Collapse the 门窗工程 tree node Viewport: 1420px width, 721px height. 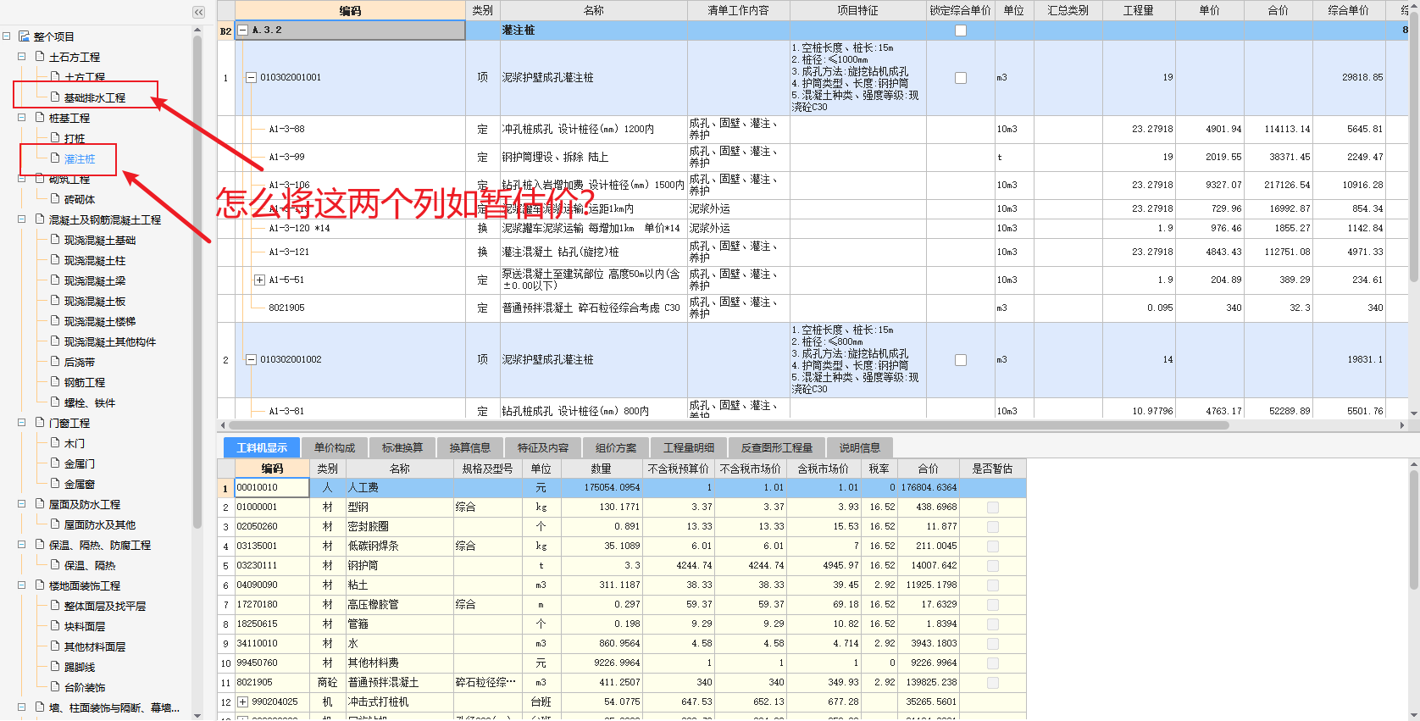point(22,423)
